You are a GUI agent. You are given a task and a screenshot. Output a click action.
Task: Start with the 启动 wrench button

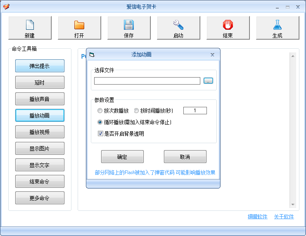tap(178, 28)
